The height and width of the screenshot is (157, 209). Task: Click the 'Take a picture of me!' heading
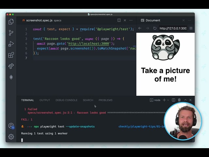pyautogui.click(x=166, y=75)
